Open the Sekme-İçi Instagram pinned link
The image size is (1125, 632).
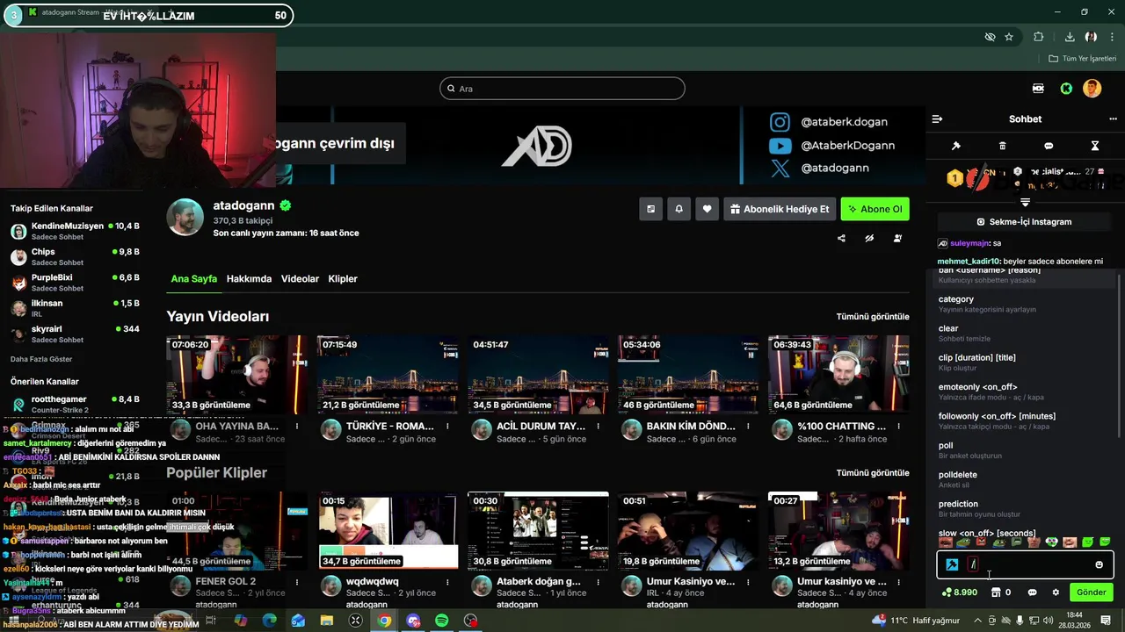(1025, 222)
